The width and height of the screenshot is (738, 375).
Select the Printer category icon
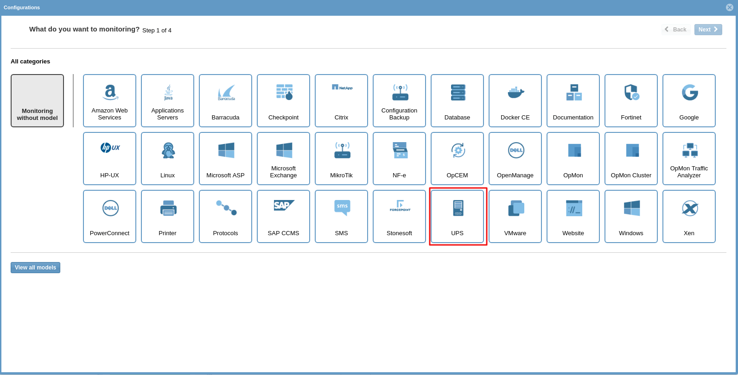point(167,209)
